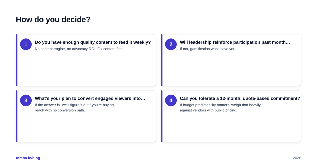Viewport: 317px width, 166px height.
Task: Click purple accent bar of card 2
Action: (162, 60)
